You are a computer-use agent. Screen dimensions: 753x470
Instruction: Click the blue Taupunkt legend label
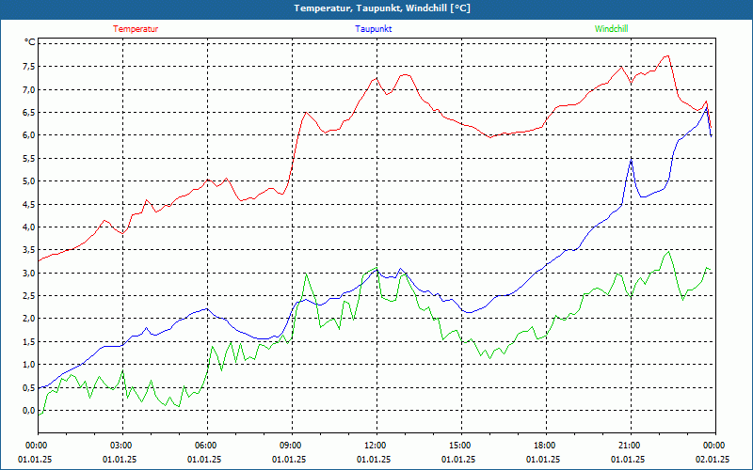(373, 29)
